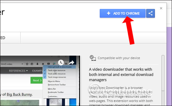Image resolution: width=172 pixels, height=106 pixels.
Task: Close the extension details dialog
Action: pyautogui.click(x=161, y=8)
